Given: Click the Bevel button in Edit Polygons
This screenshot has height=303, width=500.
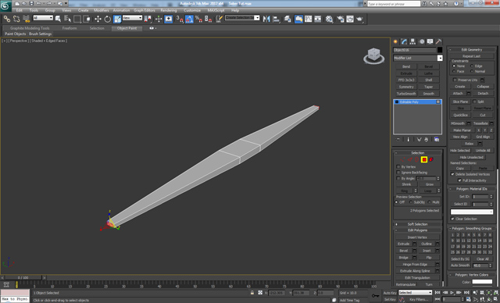Looking at the screenshot, I should [404, 251].
